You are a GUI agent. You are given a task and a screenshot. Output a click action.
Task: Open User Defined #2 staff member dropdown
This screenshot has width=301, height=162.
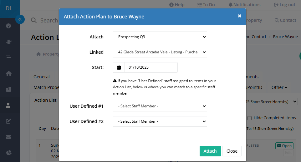160,121
